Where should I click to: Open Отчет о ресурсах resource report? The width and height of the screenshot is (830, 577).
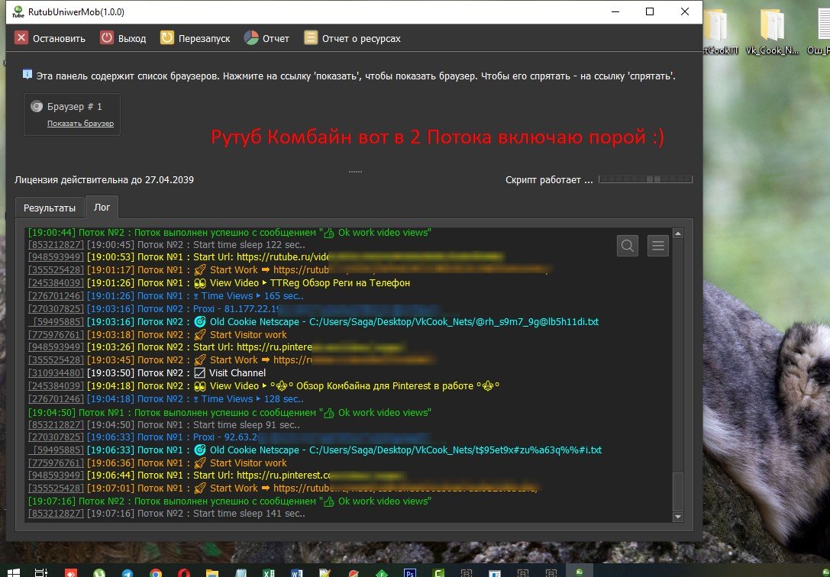(x=311, y=38)
